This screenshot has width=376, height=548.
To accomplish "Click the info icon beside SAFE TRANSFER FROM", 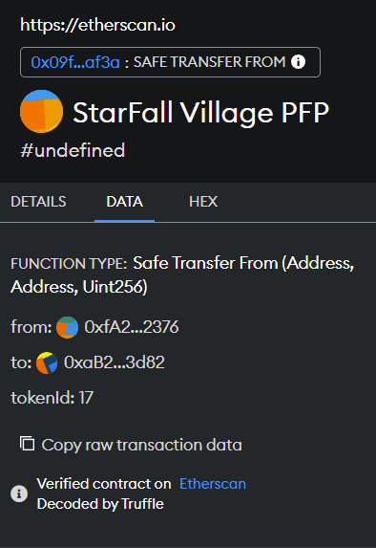I will click(x=298, y=62).
